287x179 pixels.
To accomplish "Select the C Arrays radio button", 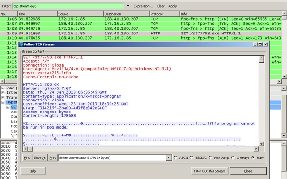I will click(233, 158).
